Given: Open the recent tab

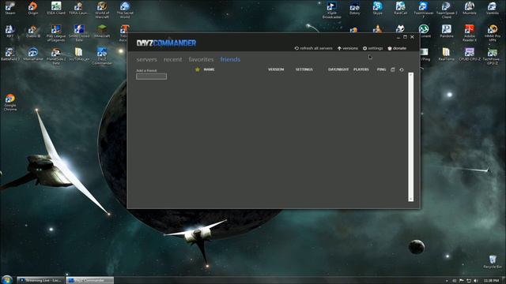Looking at the screenshot, I should tap(172, 59).
